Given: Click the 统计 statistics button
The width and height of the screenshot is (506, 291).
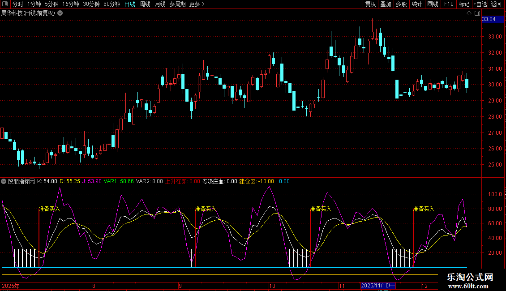Looking at the screenshot, I should click(417, 4).
